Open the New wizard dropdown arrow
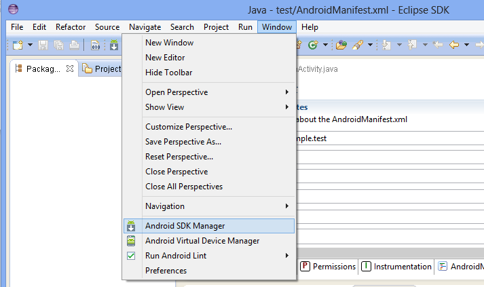Screen dimensions: 484x287 (30, 45)
